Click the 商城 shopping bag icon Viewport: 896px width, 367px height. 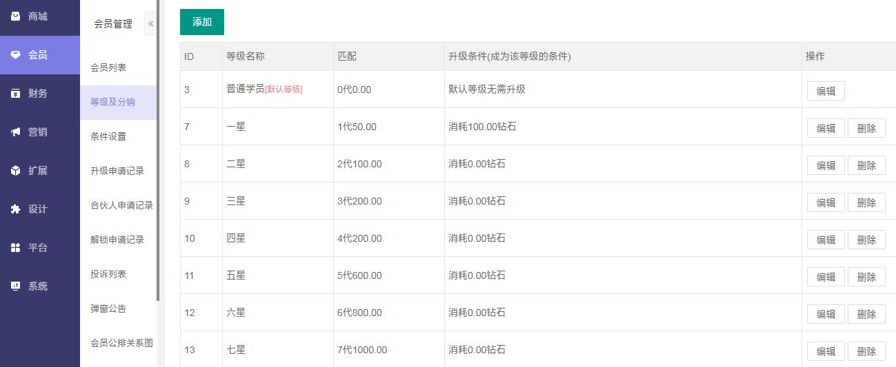point(15,17)
